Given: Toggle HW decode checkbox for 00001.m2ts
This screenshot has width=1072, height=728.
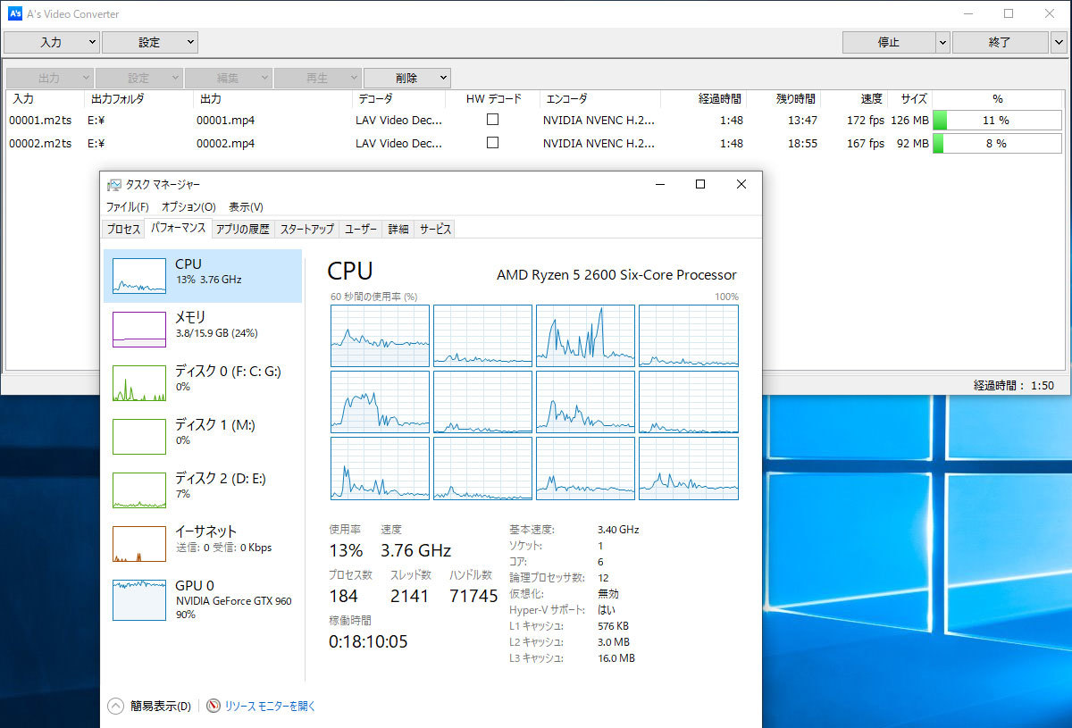Looking at the screenshot, I should 492,120.
